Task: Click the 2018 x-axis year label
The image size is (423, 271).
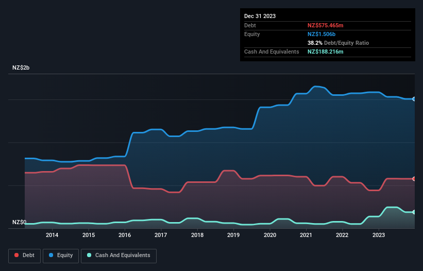Action: [x=197, y=235]
